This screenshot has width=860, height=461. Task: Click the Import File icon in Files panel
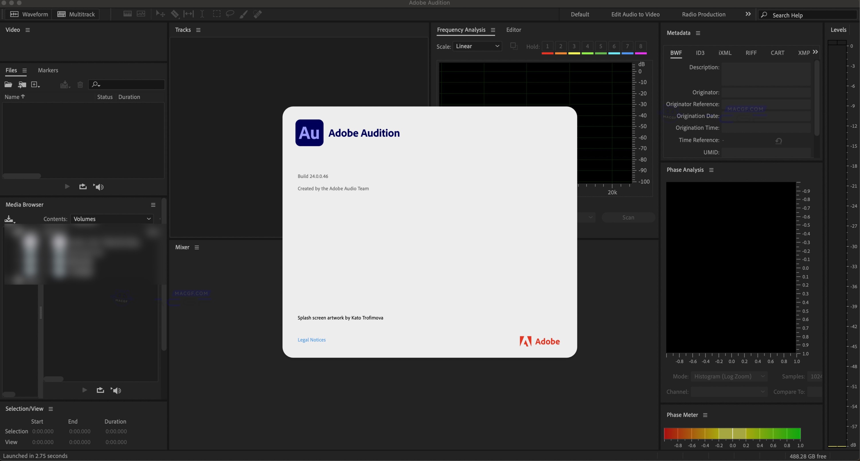point(22,85)
